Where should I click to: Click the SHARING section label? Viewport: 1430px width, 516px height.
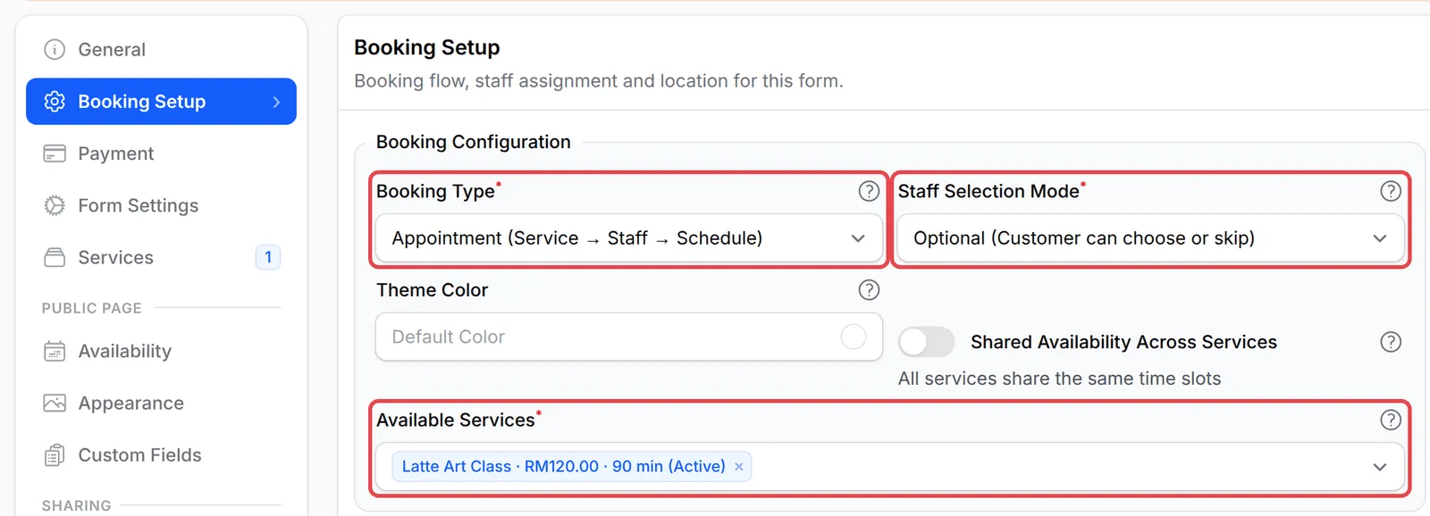click(x=77, y=505)
